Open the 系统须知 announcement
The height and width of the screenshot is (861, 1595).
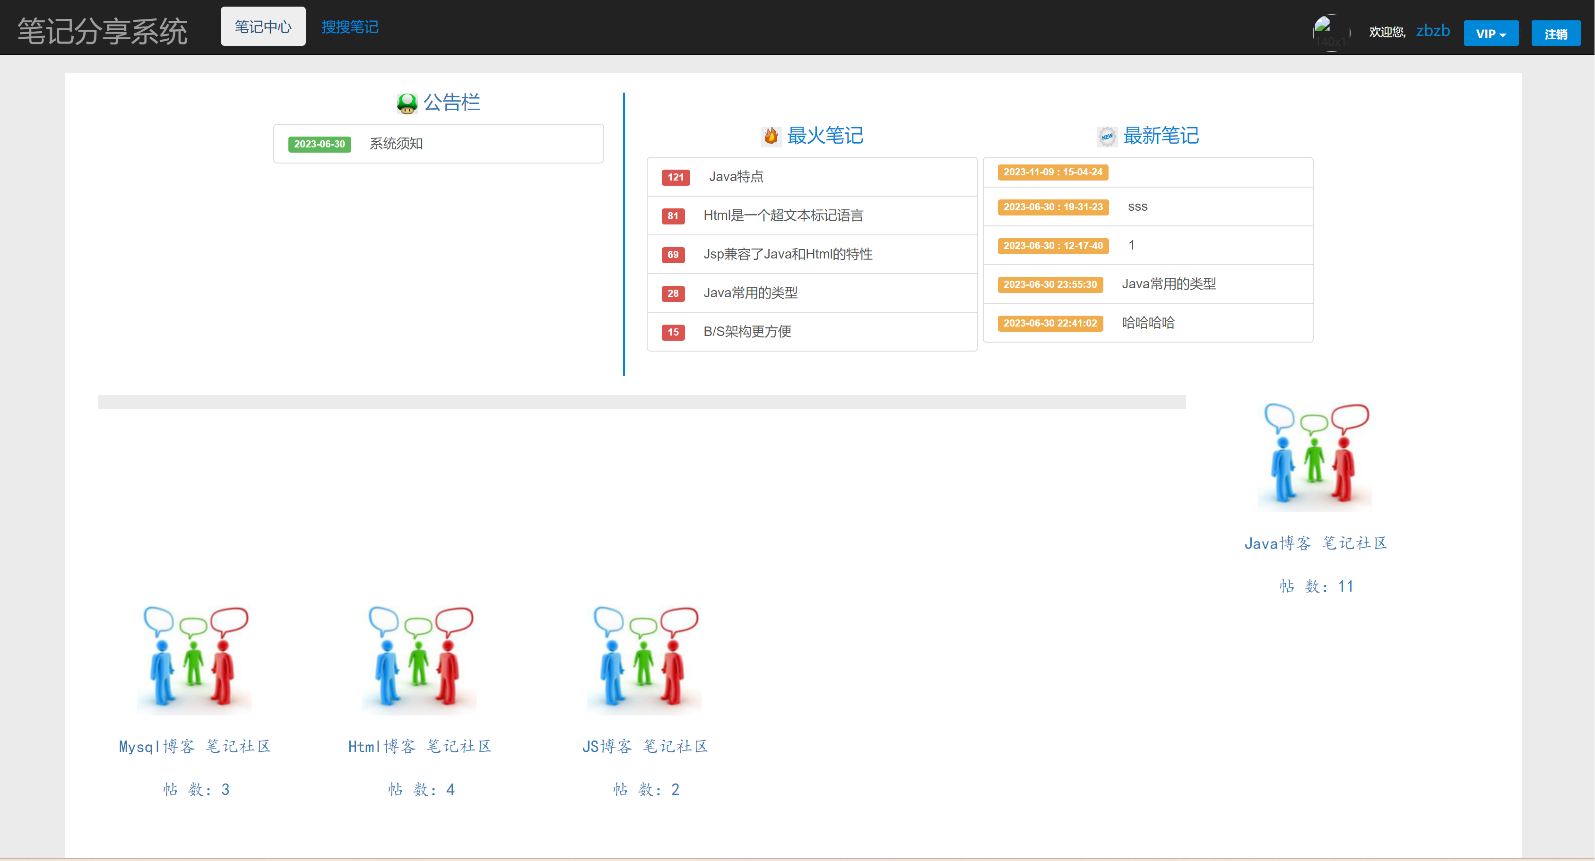[396, 144]
